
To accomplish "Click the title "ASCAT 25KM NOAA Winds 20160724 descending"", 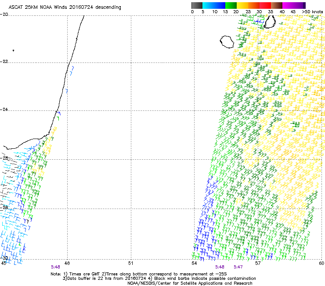I will click(65, 7).
